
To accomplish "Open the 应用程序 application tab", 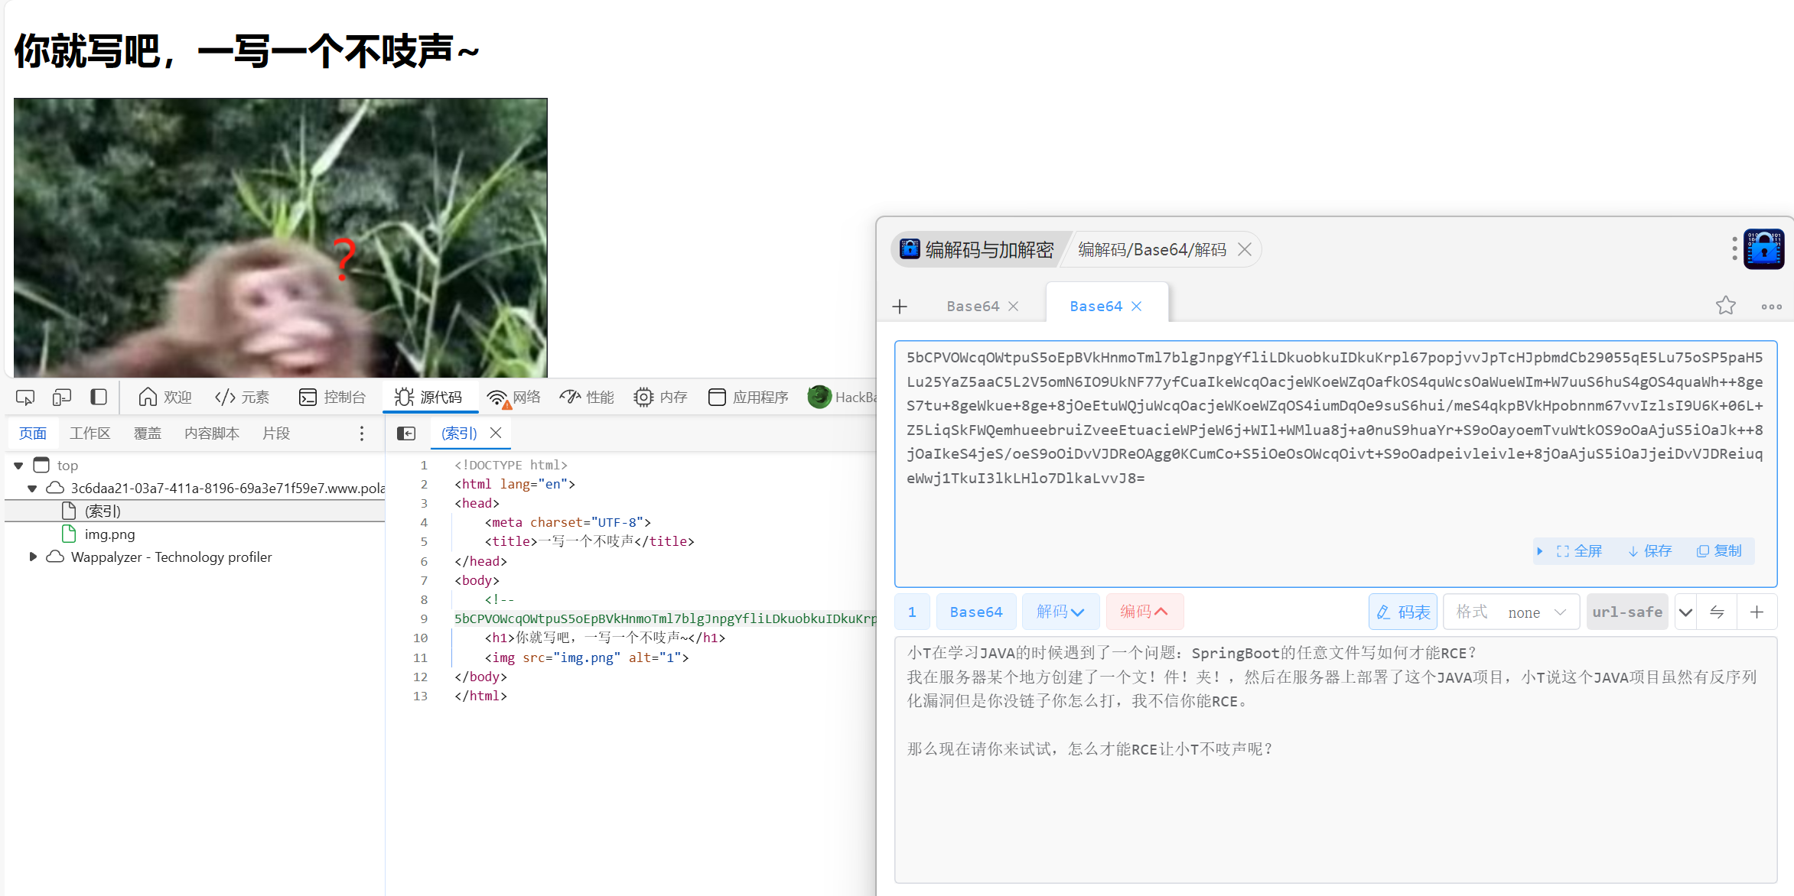I will pyautogui.click(x=748, y=398).
